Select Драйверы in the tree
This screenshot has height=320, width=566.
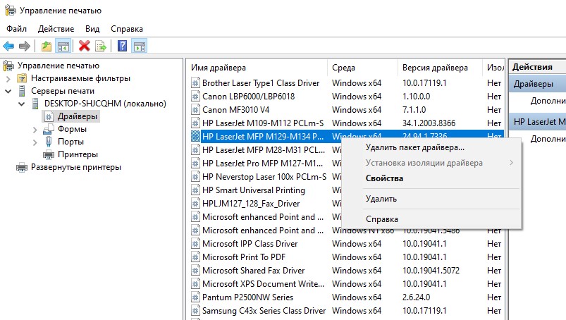78,116
